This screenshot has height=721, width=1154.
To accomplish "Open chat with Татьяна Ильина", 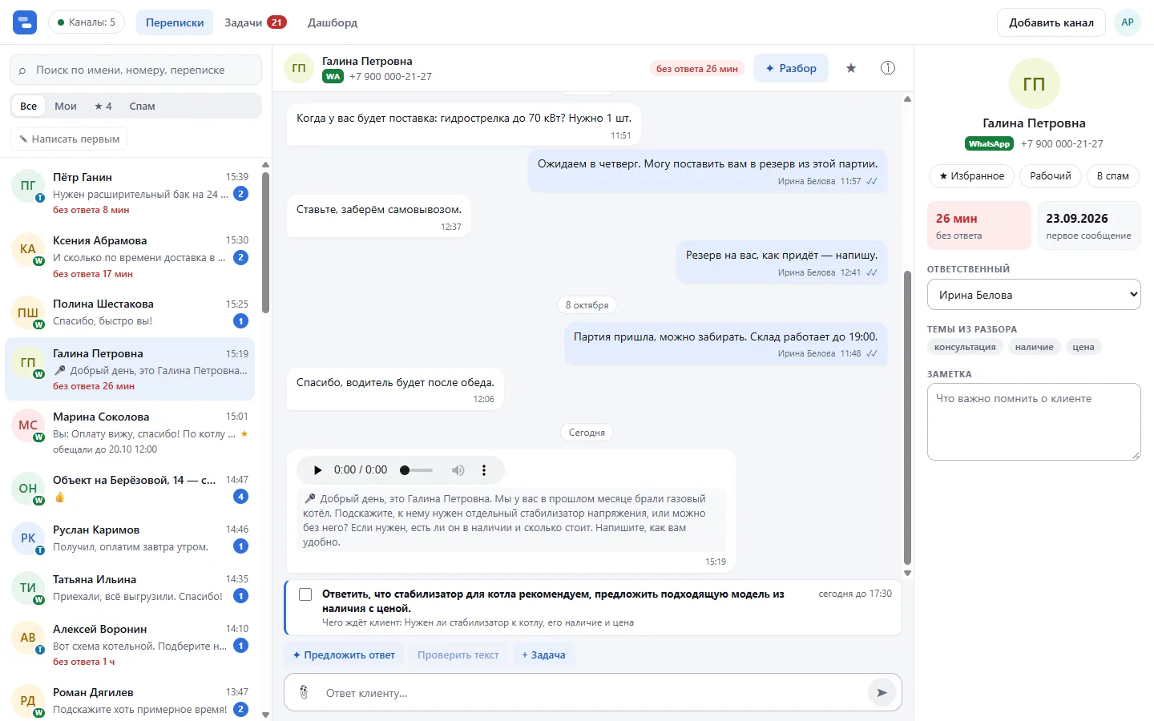I will point(131,588).
